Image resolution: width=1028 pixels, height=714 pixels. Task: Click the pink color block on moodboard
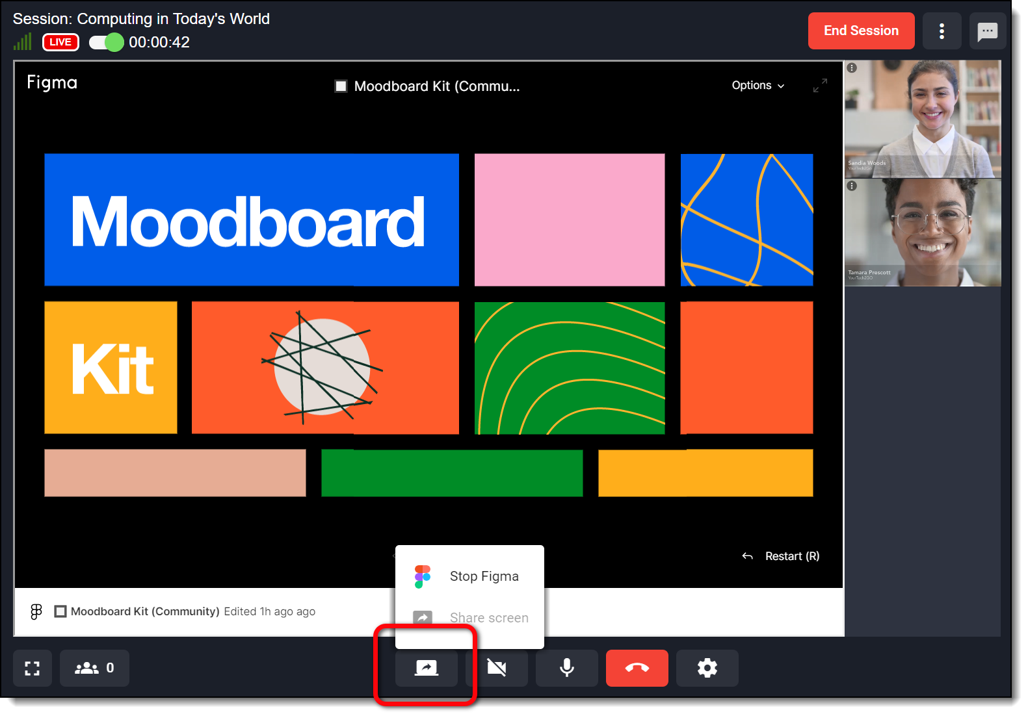point(569,220)
